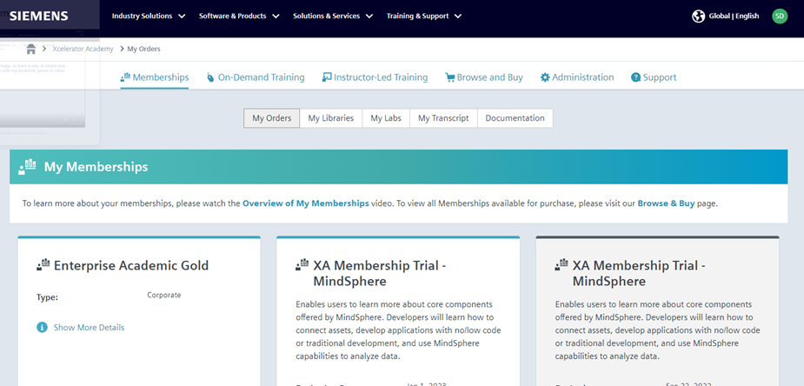
Task: Open Training & Support in top navigation
Action: [418, 16]
